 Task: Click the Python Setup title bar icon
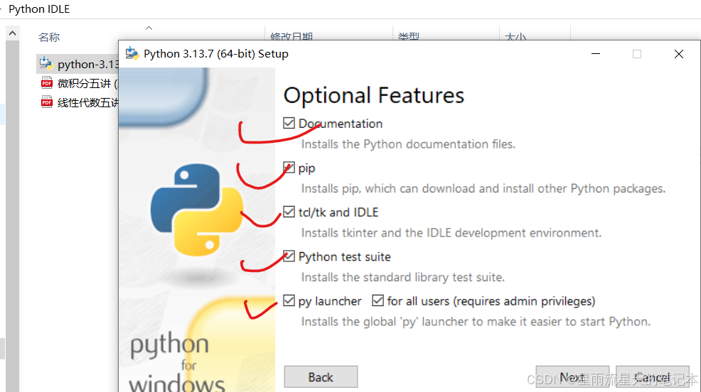[132, 53]
